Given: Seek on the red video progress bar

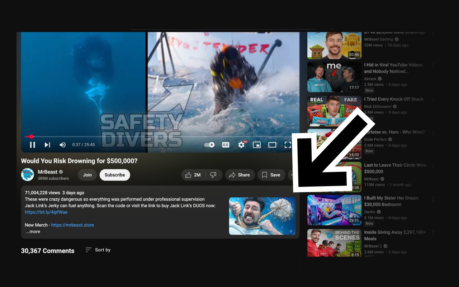Looking at the screenshot, I should (160, 137).
